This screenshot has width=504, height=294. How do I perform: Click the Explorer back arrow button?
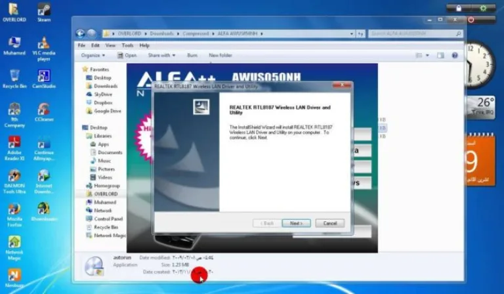pos(80,33)
